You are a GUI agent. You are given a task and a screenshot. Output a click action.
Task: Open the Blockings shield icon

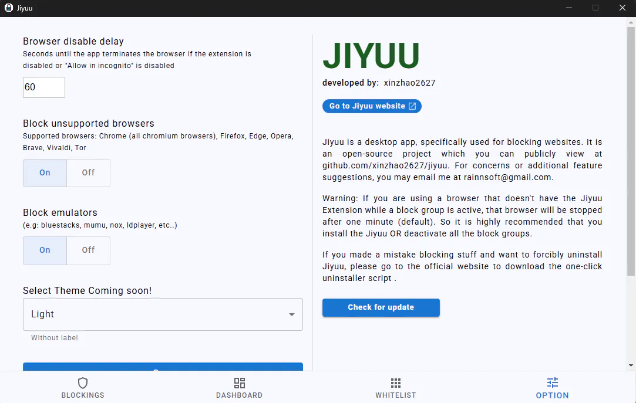pos(83,382)
